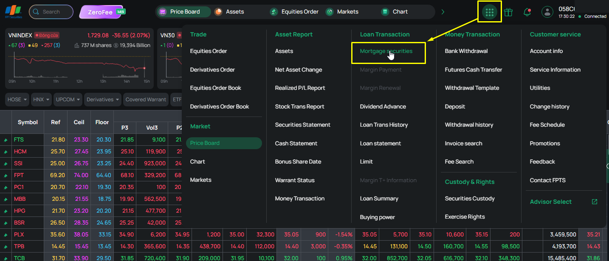This screenshot has width=609, height=261.
Task: Open the Derivatives dropdown filter
Action: pyautogui.click(x=102, y=100)
